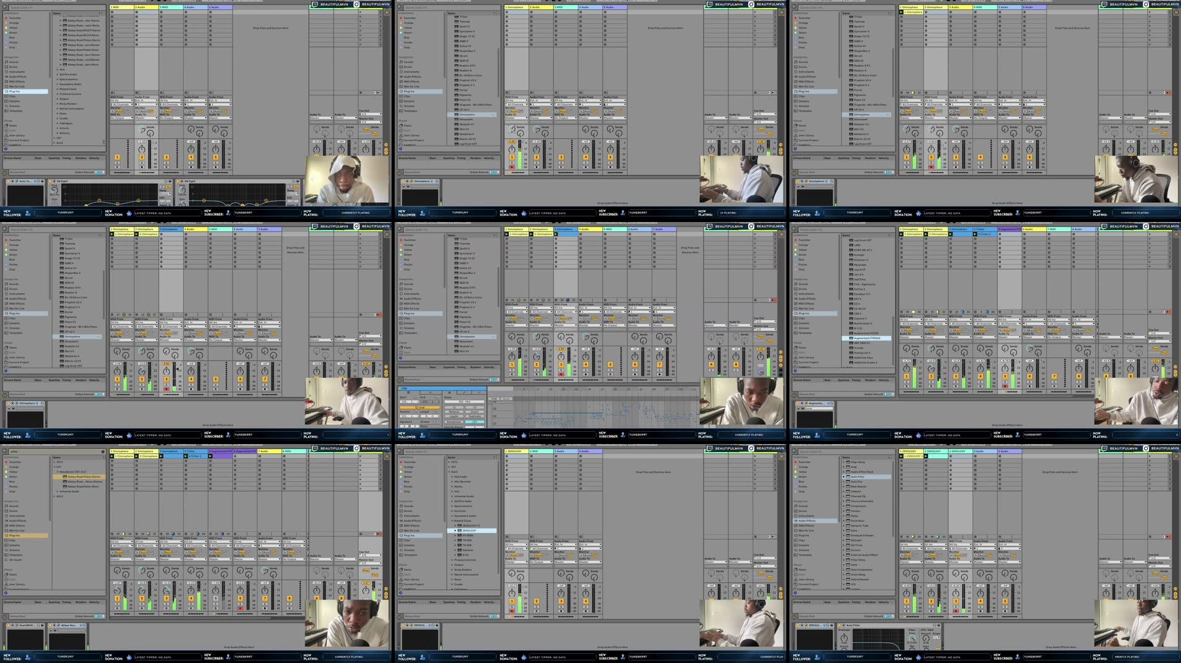Expand the Audio Effect Rack folder
The image size is (1181, 663).
844,472
